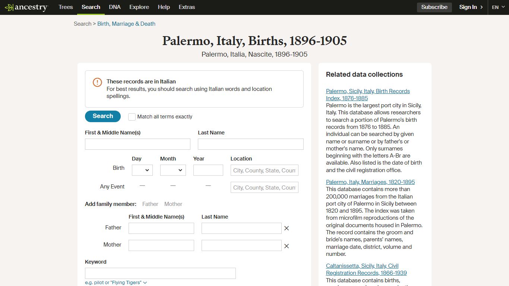
Task: Focus the First & Middle Name(s) field
Action: coord(137,144)
